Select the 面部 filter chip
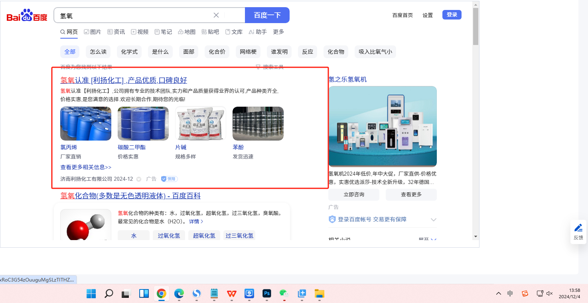The width and height of the screenshot is (588, 303). click(189, 52)
